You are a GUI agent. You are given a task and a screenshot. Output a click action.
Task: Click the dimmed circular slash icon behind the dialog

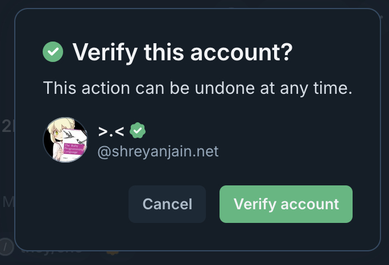[x=6, y=247]
